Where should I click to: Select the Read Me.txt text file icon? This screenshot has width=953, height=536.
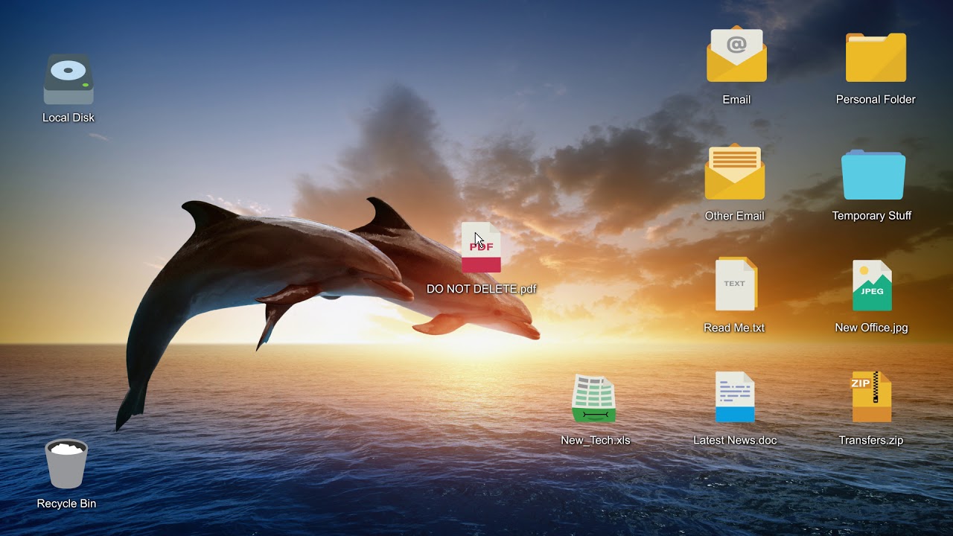click(x=736, y=284)
